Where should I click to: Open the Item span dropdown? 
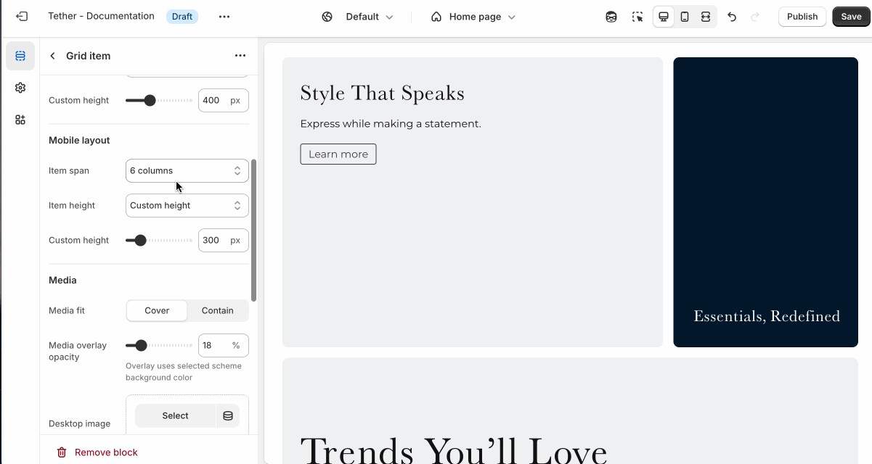point(187,170)
